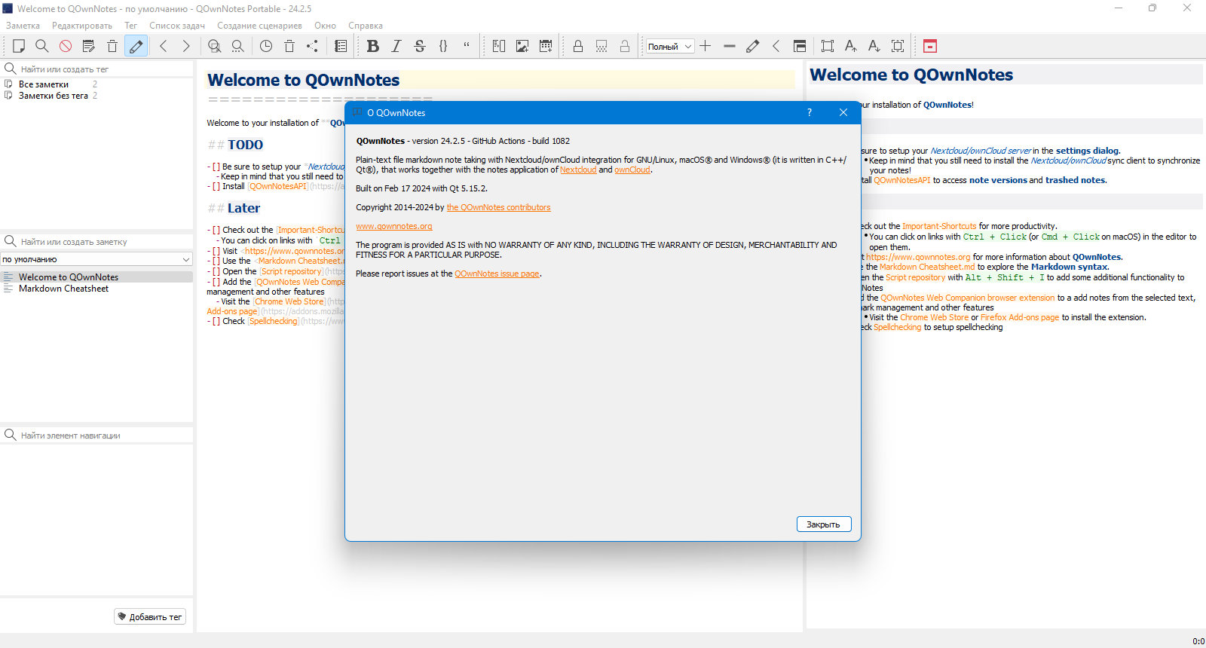Click the insert image icon
The height and width of the screenshot is (648, 1206).
(522, 46)
